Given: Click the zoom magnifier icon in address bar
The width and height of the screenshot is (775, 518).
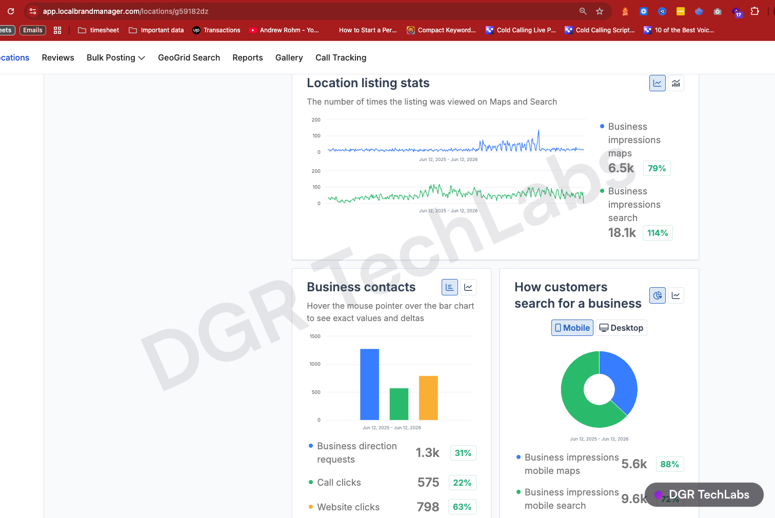Looking at the screenshot, I should pyautogui.click(x=583, y=11).
